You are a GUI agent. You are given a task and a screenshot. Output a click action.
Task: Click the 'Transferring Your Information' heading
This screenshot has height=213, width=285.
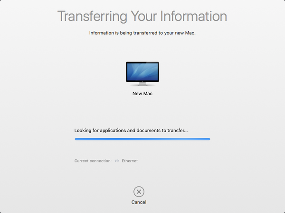(142, 16)
